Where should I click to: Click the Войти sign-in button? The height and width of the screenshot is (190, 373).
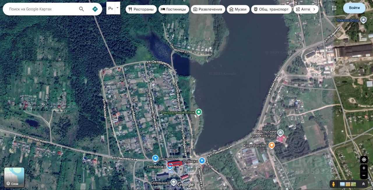(x=354, y=8)
